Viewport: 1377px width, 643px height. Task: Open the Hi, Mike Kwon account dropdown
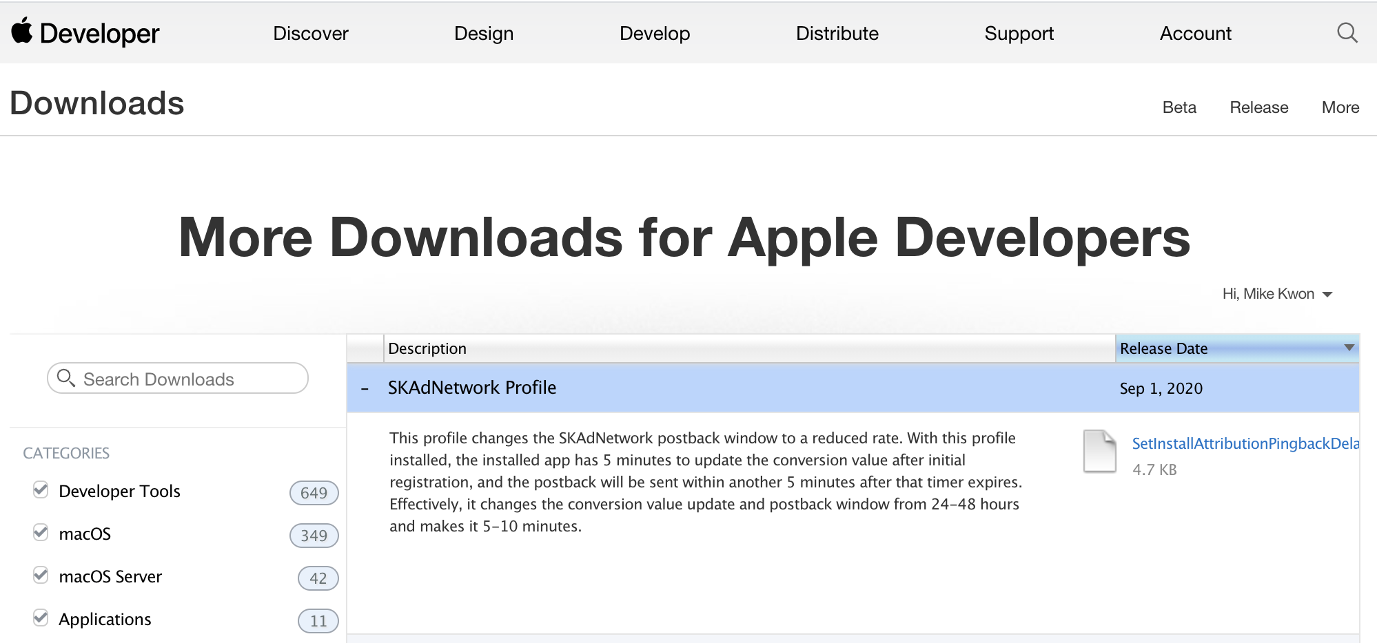click(1277, 294)
